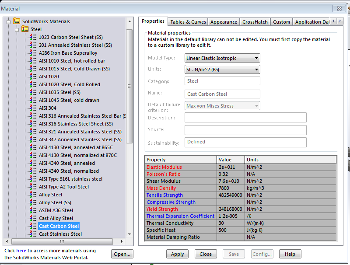The width and height of the screenshot is (350, 265).
Task: Close the Material dialog with the X
Action: pyautogui.click(x=339, y=8)
